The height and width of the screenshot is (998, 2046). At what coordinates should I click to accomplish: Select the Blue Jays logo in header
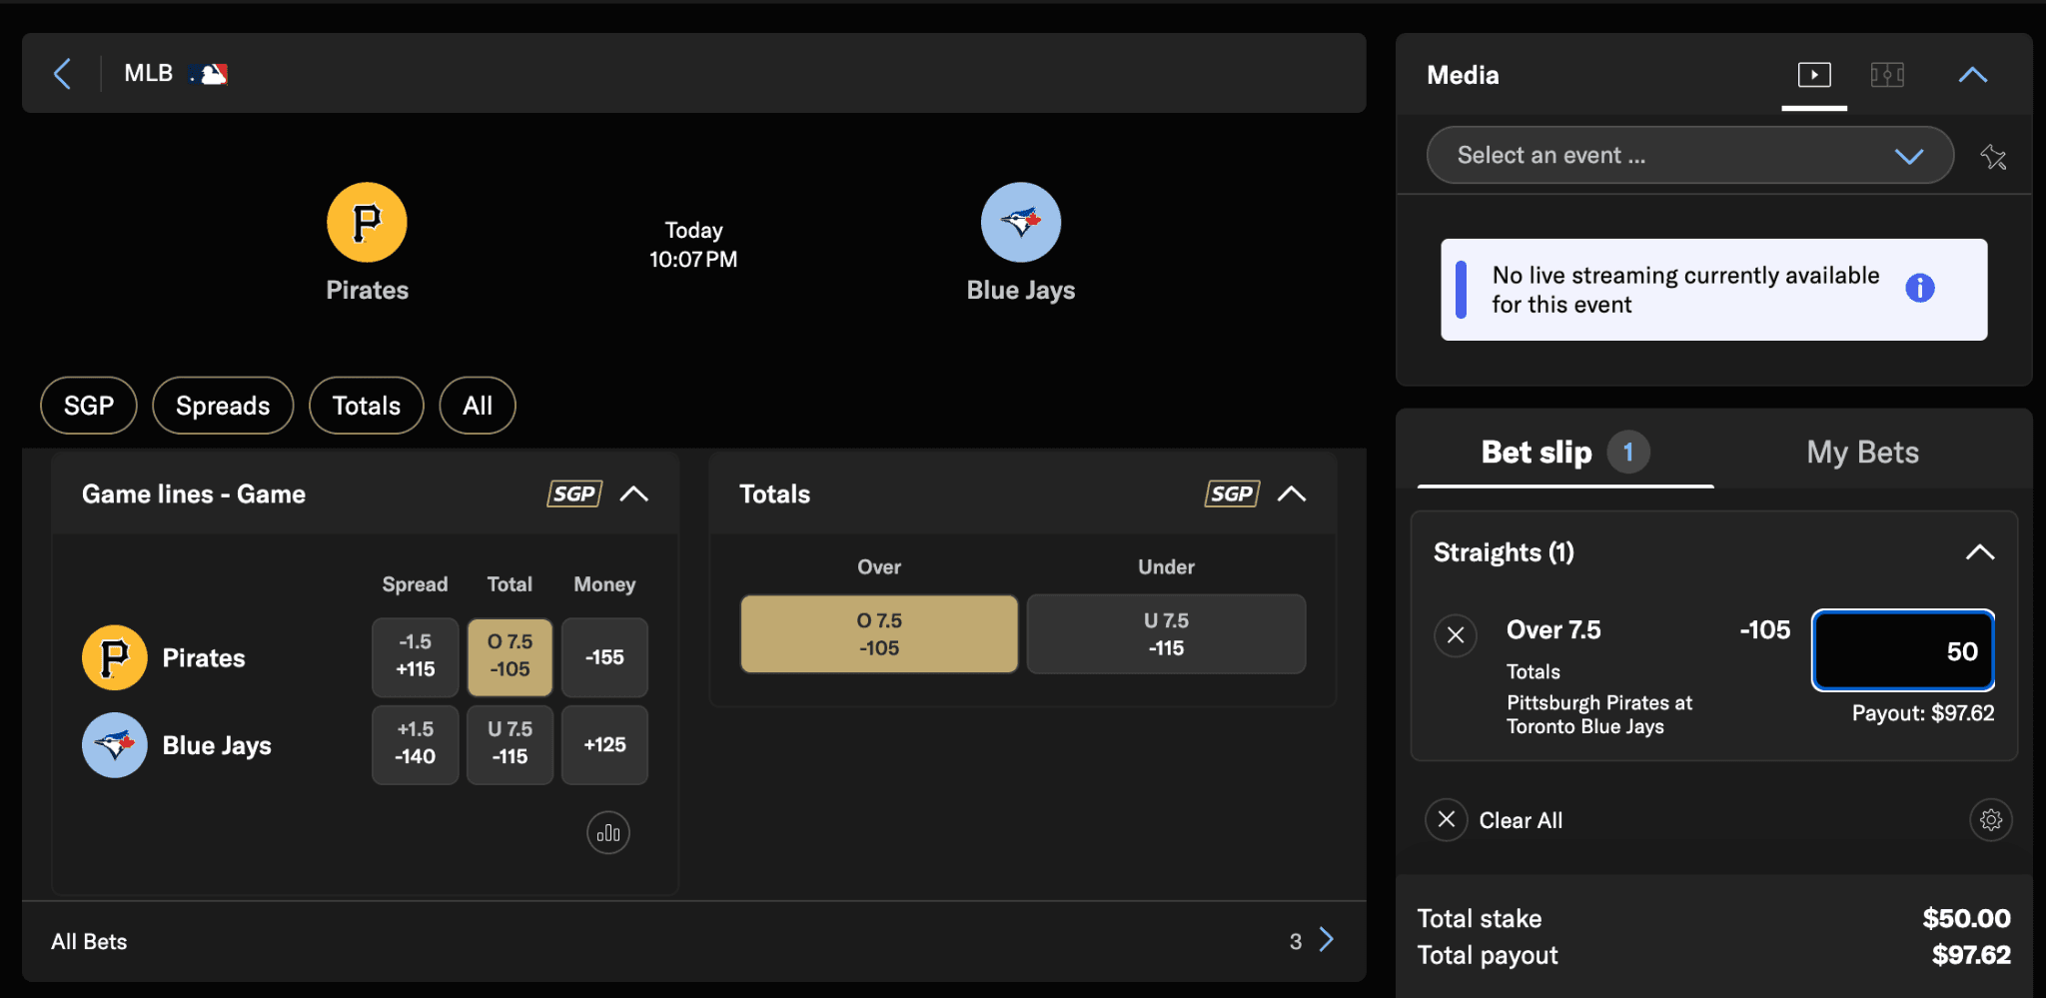pos(1021,222)
